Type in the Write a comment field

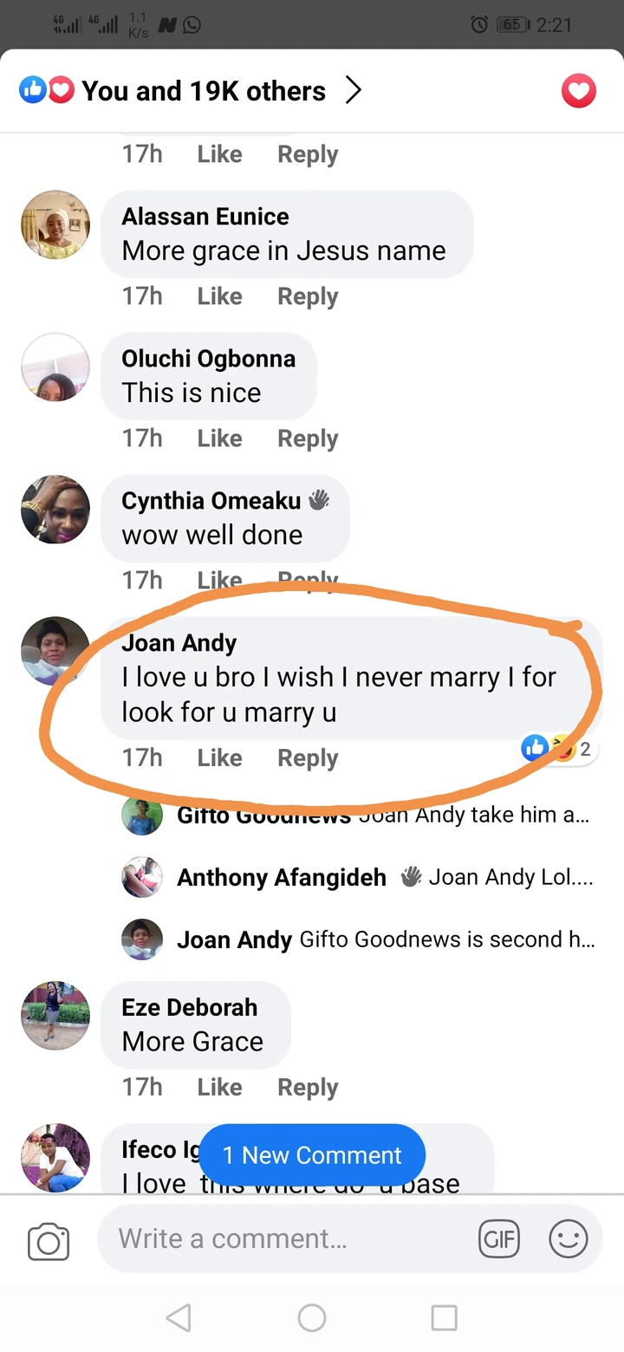286,1239
